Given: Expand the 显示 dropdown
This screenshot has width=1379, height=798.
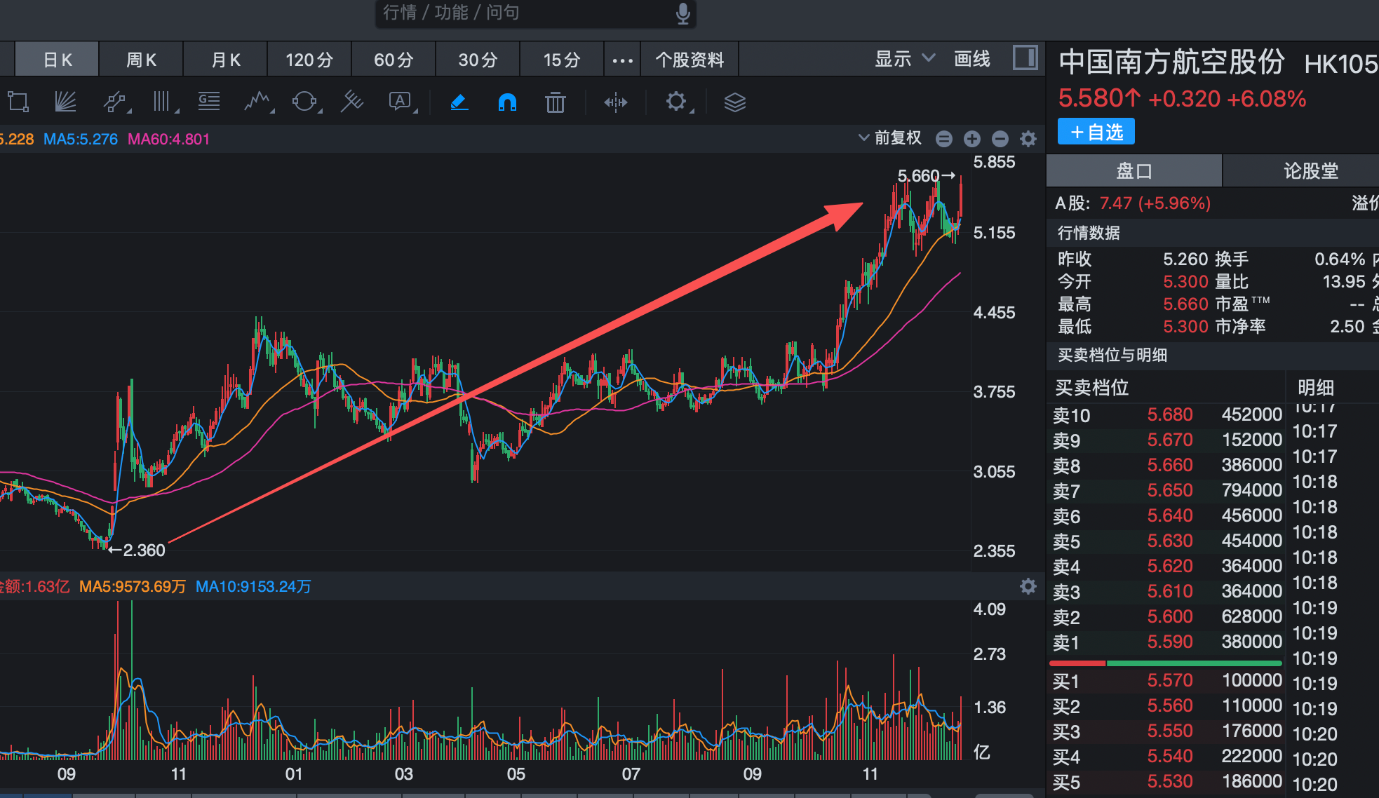Looking at the screenshot, I should (x=904, y=59).
